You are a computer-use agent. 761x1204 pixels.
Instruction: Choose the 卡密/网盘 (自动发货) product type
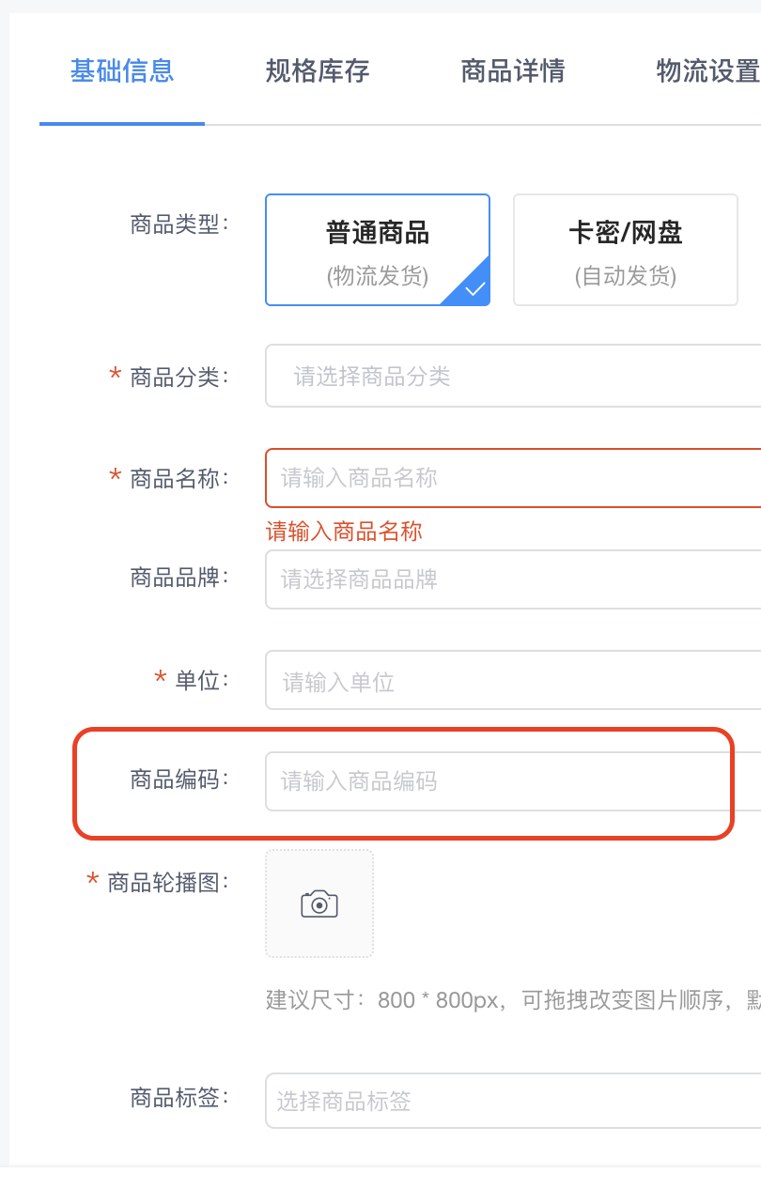pos(625,249)
